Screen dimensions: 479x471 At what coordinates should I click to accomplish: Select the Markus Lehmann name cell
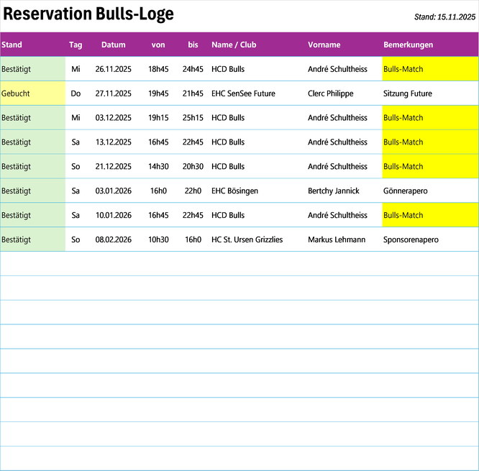[337, 239]
